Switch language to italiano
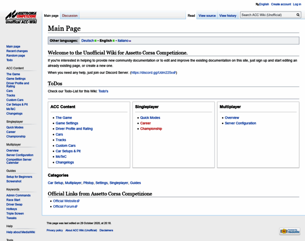305x241 pixels. click(x=123, y=41)
